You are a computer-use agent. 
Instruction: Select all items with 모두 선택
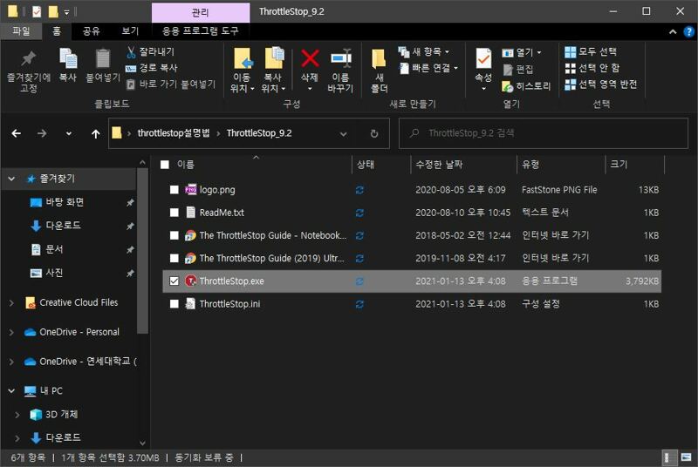coord(591,51)
